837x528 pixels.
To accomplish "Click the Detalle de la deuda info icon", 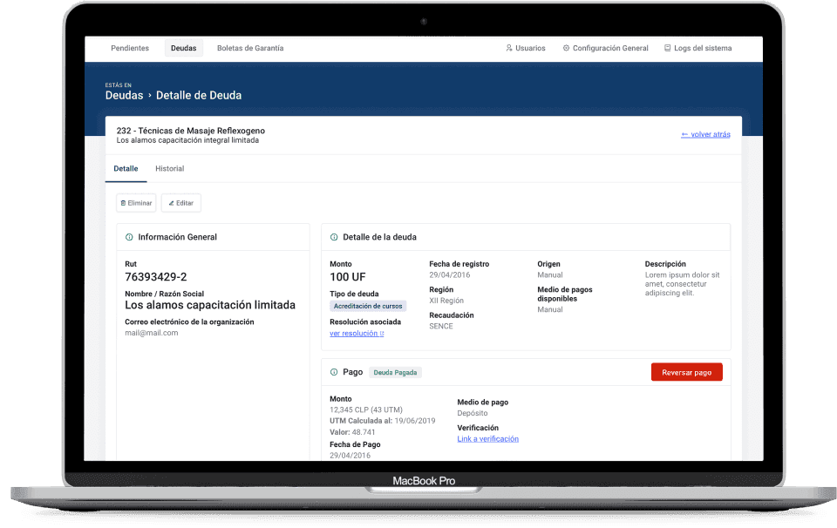I will pos(334,237).
